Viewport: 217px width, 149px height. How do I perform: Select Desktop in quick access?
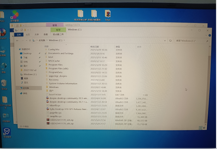pyautogui.click(x=27, y=53)
